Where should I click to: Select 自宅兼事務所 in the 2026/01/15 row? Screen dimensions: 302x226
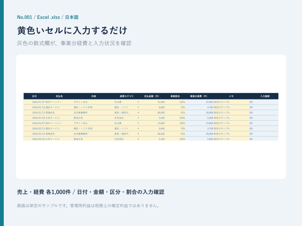80,113
